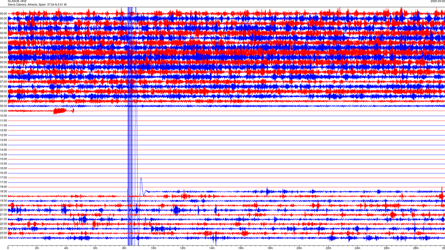Click the blue recovery pulse peak near 17:00 trace
Image resolution: width=445 pixels, height=250 pixels.
pos(141,179)
